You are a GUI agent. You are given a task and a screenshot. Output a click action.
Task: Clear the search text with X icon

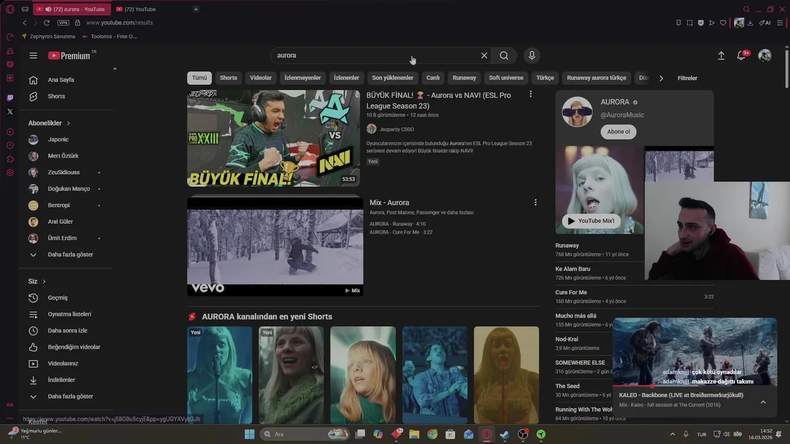pos(484,55)
